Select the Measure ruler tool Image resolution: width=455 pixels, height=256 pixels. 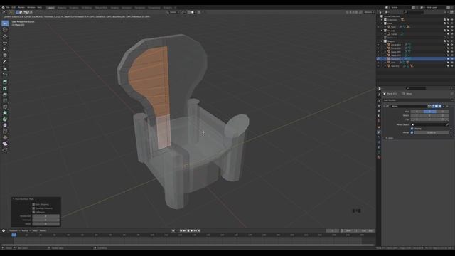(x=5, y=68)
